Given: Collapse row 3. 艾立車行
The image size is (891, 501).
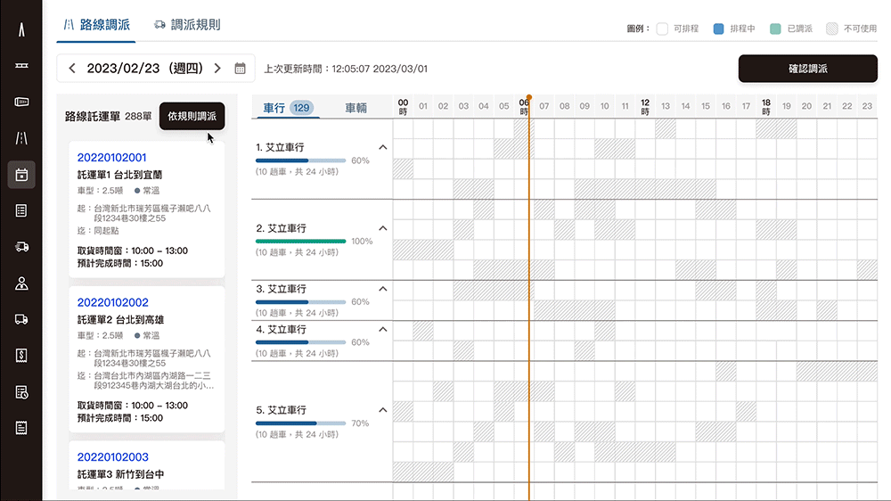Looking at the screenshot, I should (383, 289).
